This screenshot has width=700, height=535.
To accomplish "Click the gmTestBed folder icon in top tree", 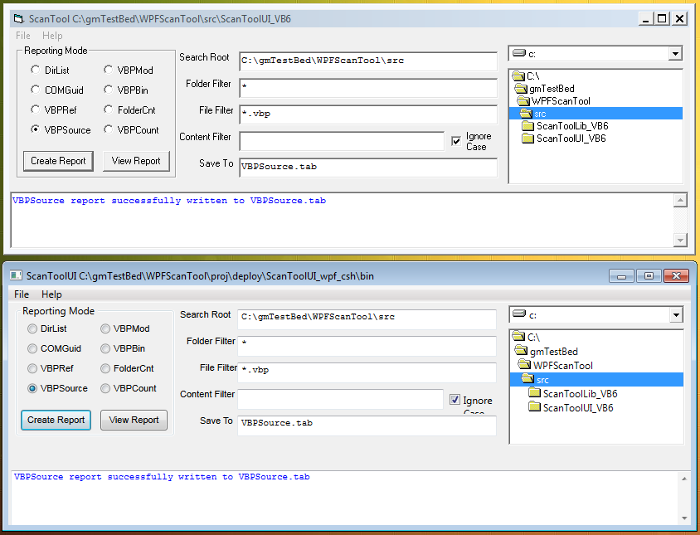I will (521, 89).
